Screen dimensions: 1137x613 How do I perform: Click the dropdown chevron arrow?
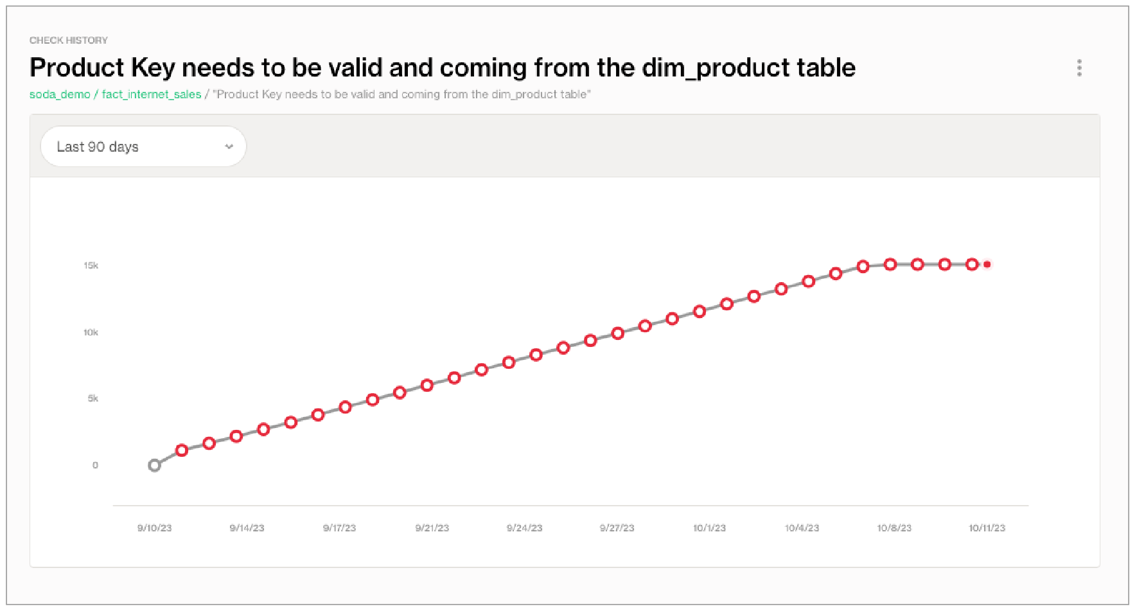[229, 147]
